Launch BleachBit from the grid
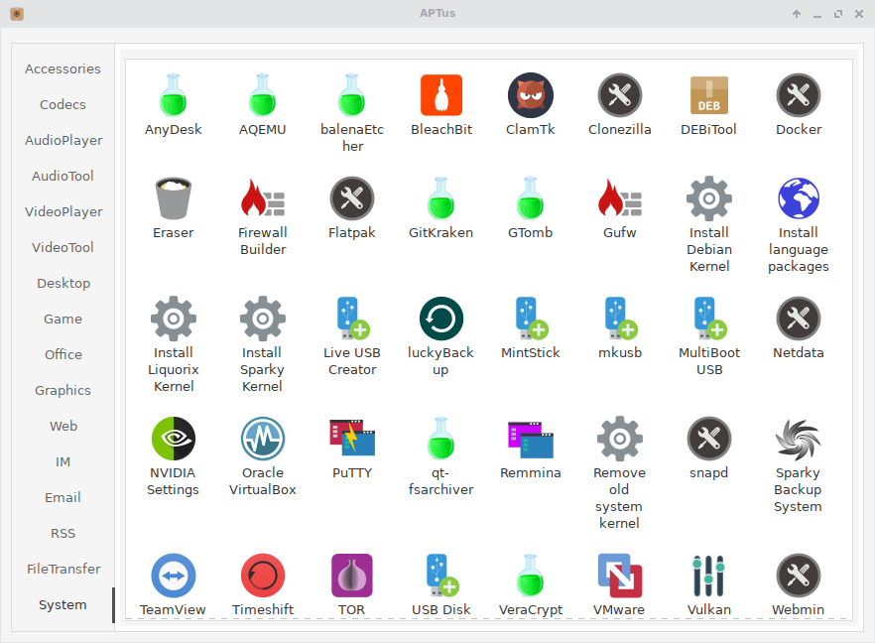Image resolution: width=875 pixels, height=643 pixels. coord(441,95)
